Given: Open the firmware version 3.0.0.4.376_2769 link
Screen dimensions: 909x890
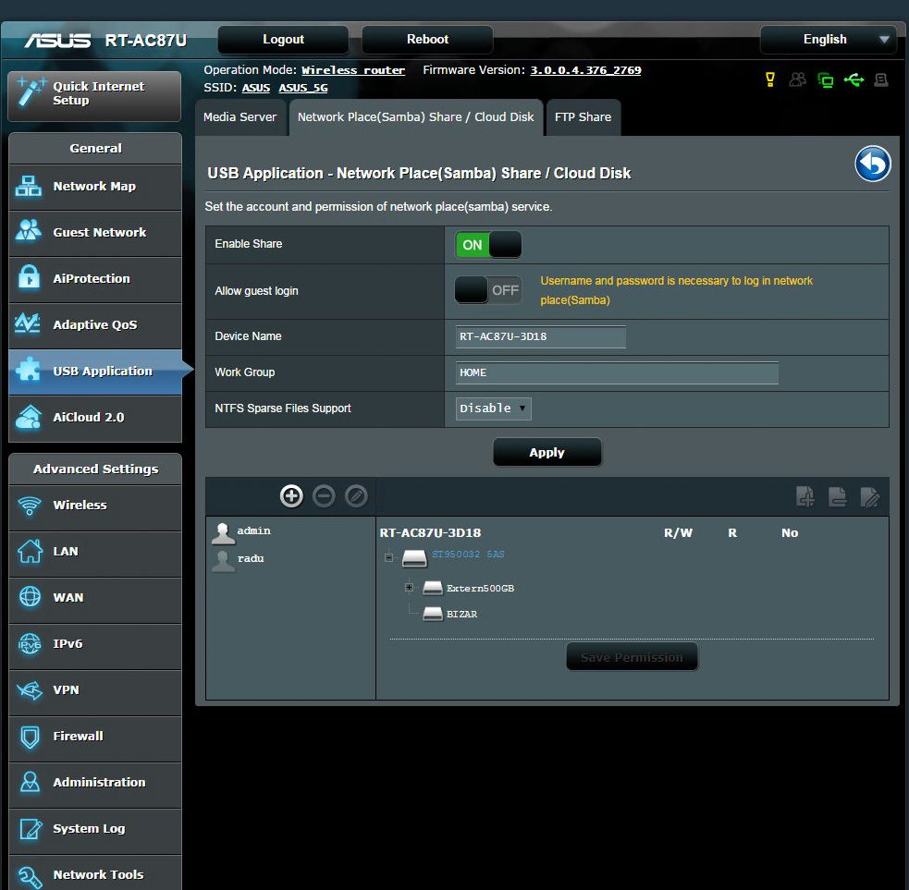Looking at the screenshot, I should [585, 70].
